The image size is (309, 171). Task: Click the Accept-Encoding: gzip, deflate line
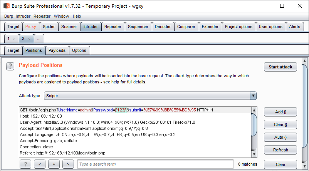pos(48,141)
